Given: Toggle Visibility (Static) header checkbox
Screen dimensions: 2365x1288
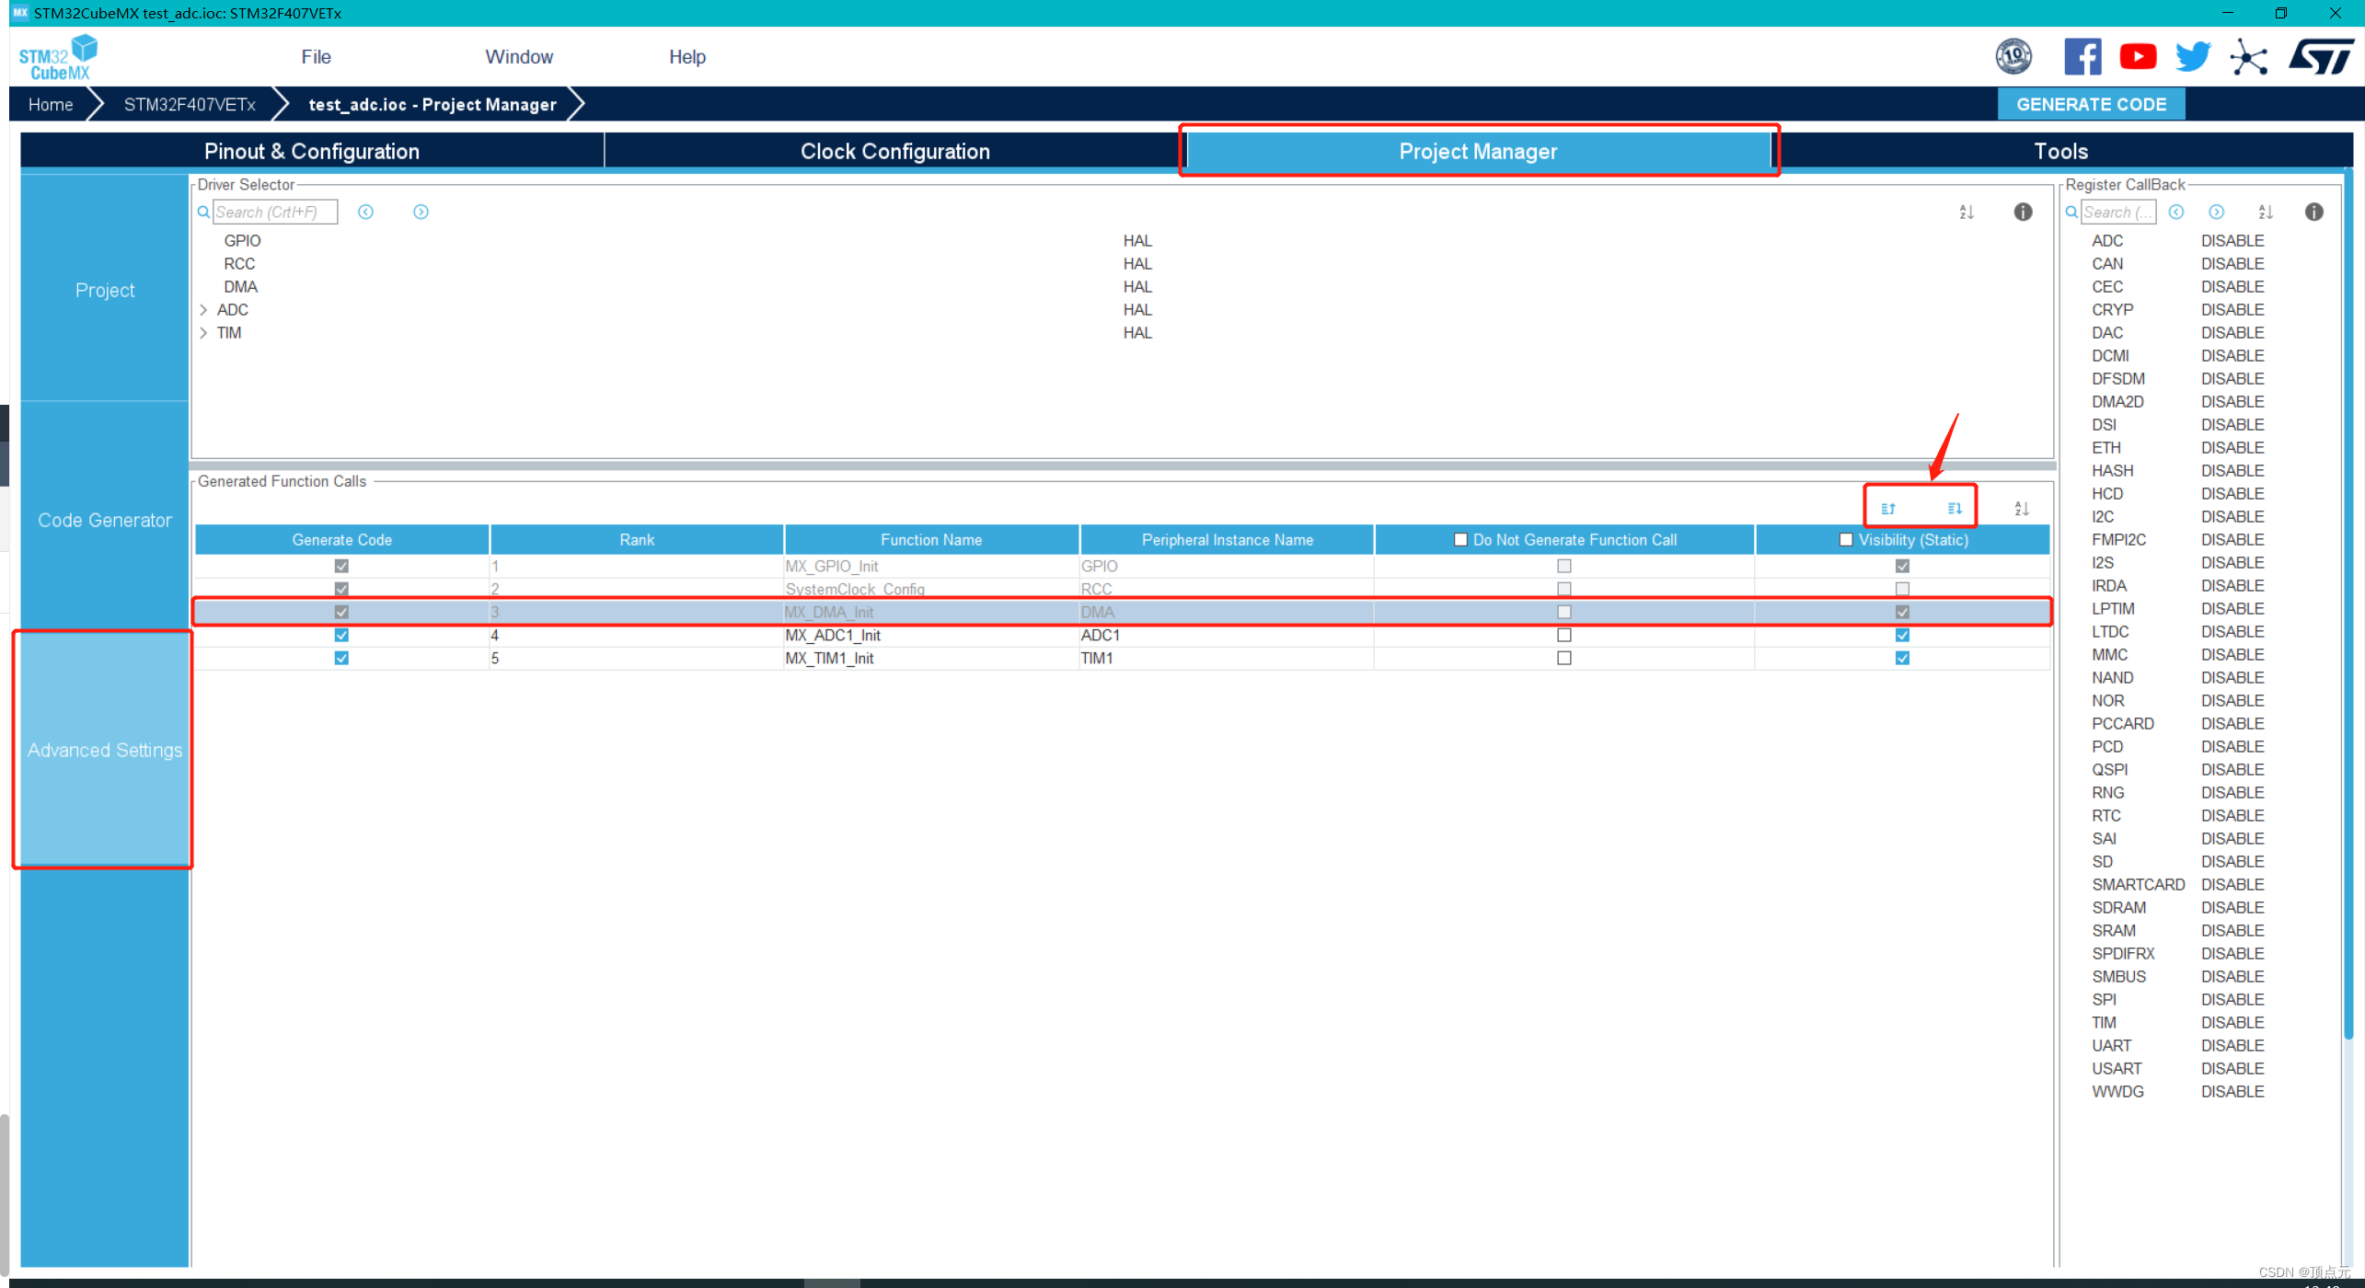Looking at the screenshot, I should coord(1846,540).
